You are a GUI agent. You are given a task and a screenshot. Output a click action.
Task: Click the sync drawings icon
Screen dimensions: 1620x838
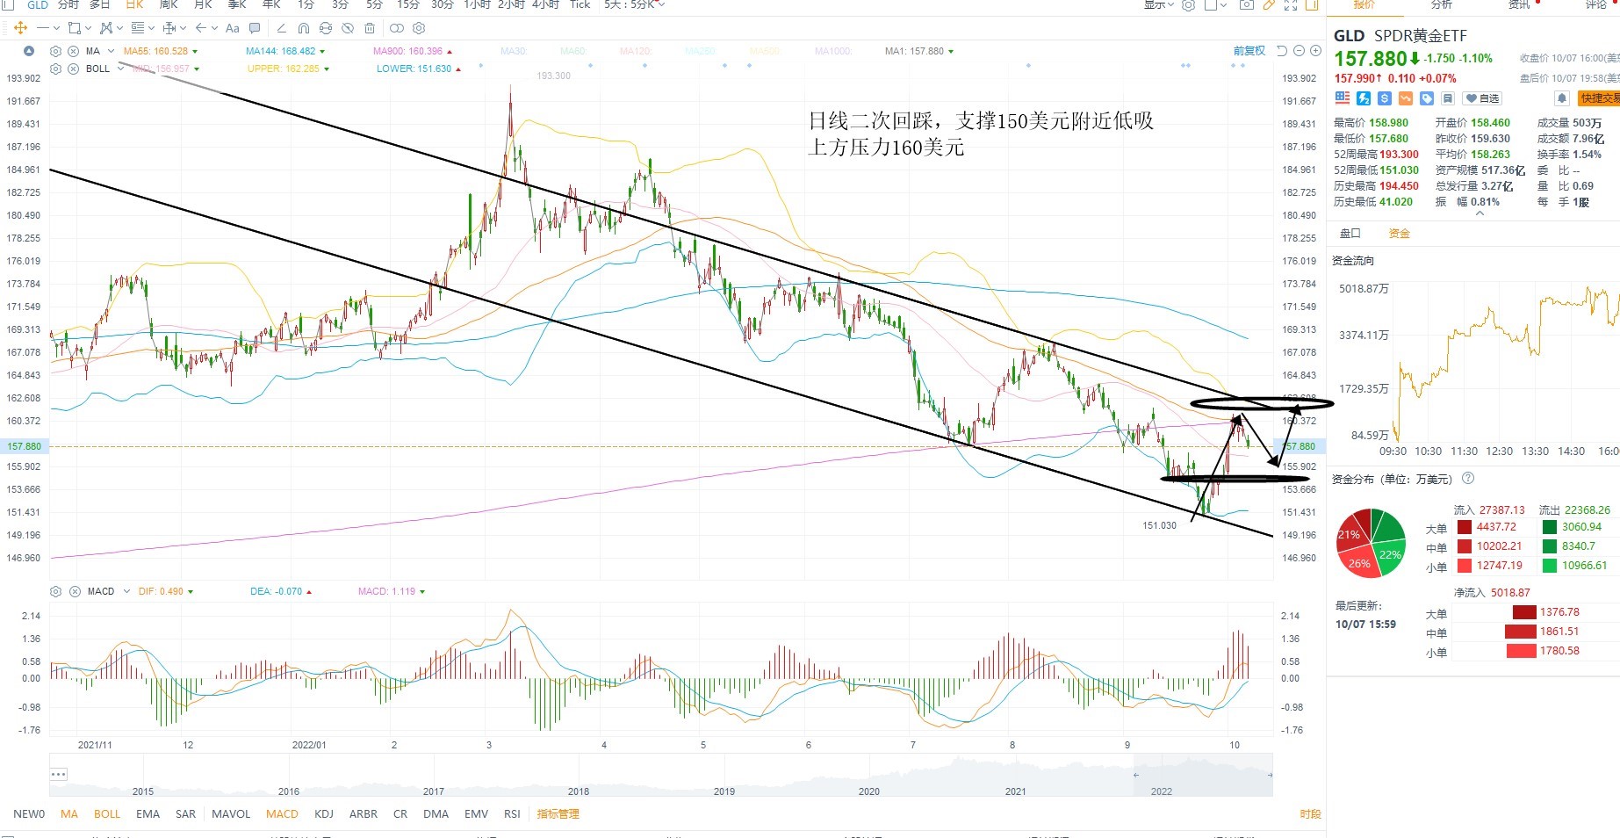[326, 28]
